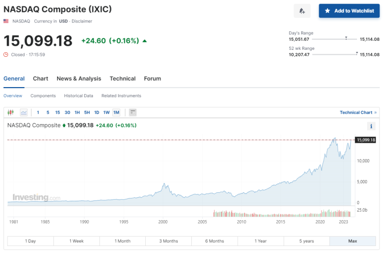
Task: Show 5 years time range
Action: coord(307,241)
